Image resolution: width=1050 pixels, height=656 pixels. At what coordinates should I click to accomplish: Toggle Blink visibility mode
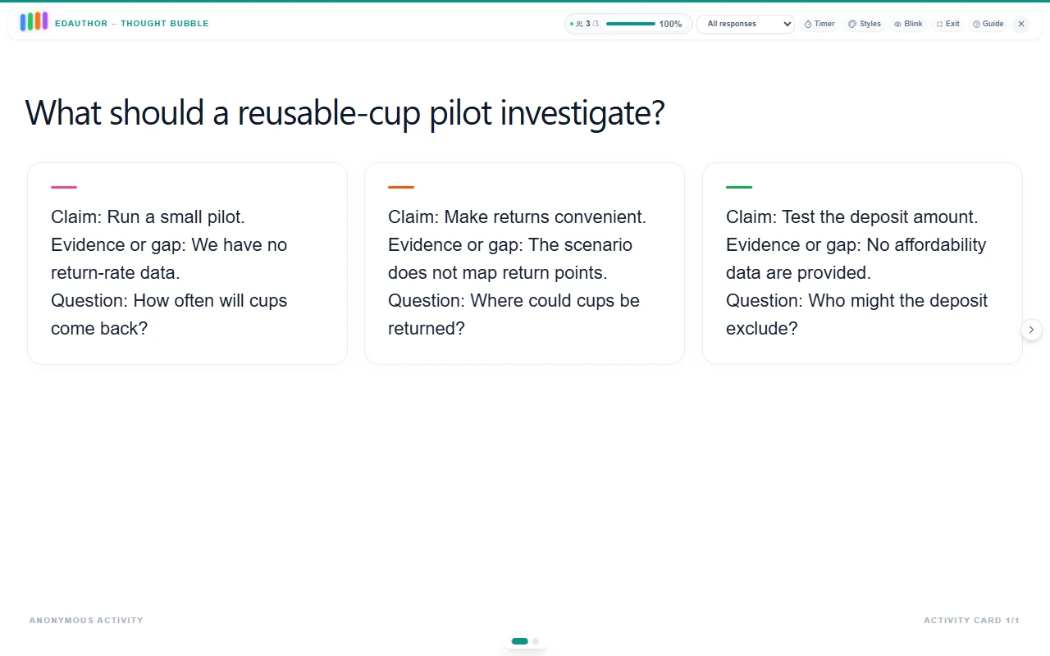click(x=908, y=24)
